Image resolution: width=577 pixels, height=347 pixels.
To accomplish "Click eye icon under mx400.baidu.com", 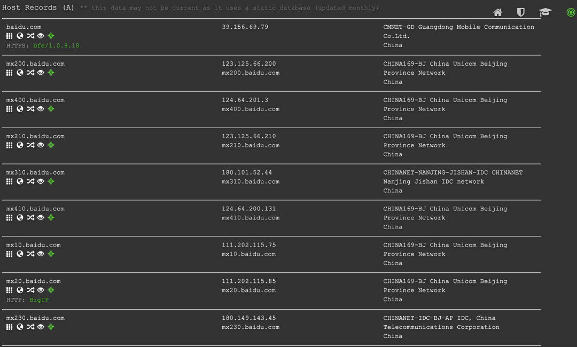I will (41, 109).
